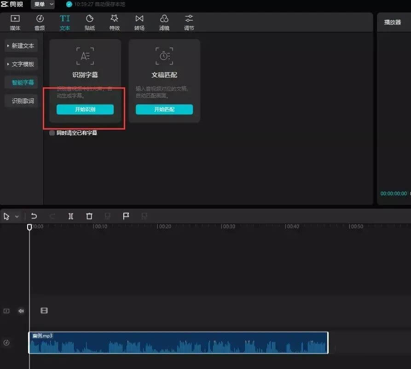This screenshot has height=369, width=411.
Task: Enable the 同时清空已有字幕 checkbox
Action: [x=52, y=133]
